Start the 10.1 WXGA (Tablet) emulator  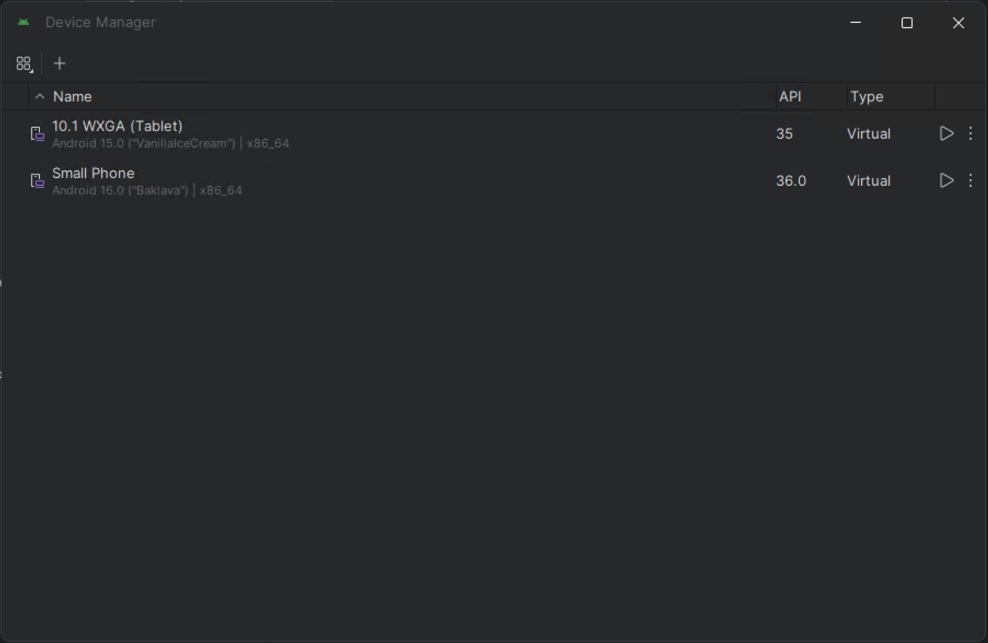pos(946,133)
